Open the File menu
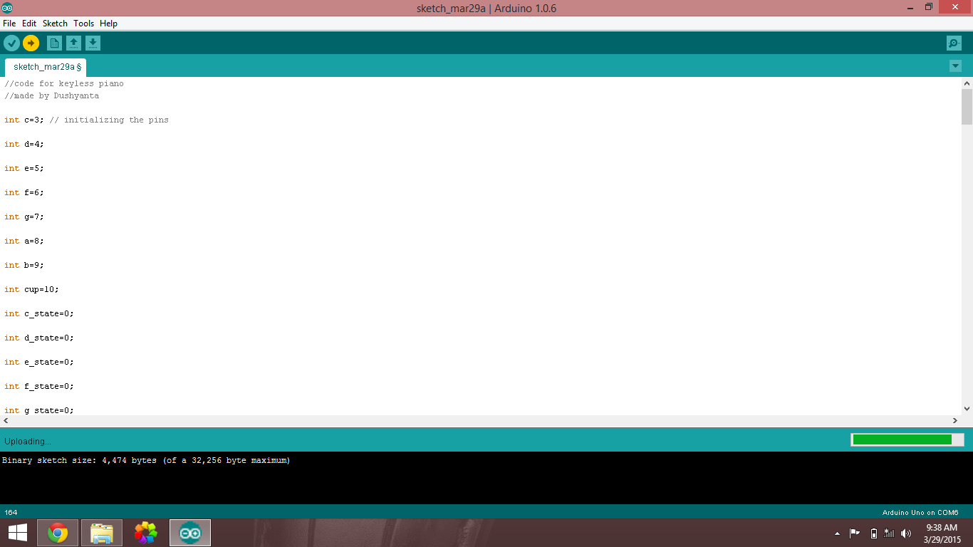The height and width of the screenshot is (547, 973). [9, 24]
